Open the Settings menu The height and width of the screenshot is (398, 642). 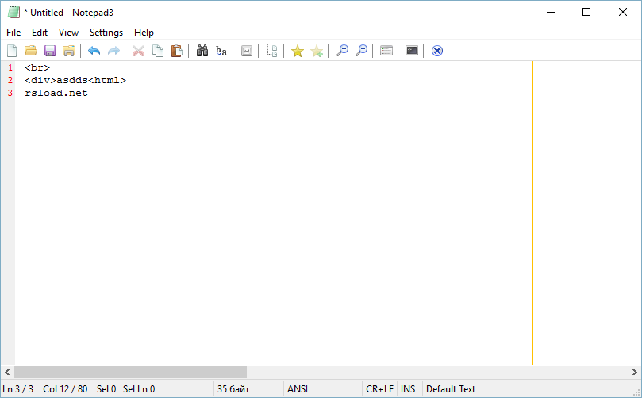click(106, 33)
